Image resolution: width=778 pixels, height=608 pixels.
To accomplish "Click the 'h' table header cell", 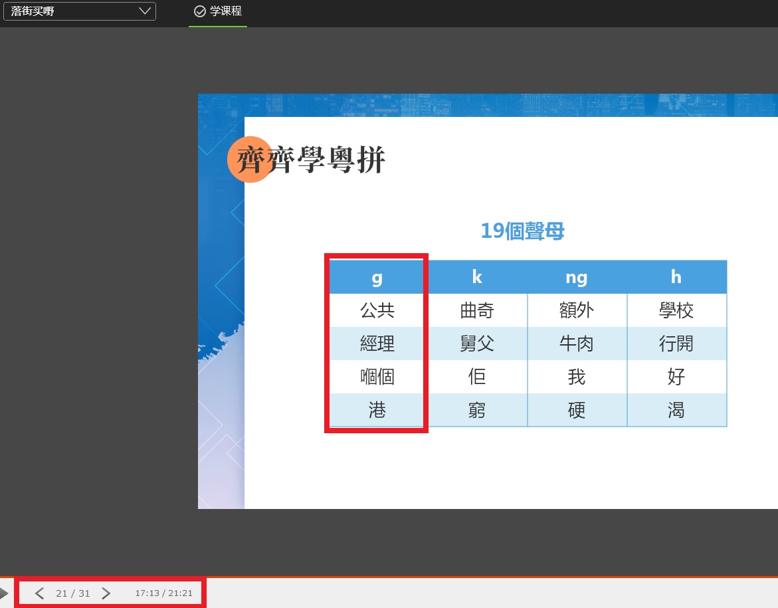I will (x=676, y=277).
